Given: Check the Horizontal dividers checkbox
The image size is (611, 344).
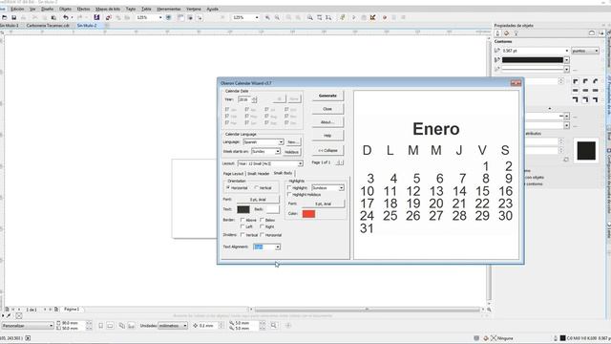Looking at the screenshot, I should 262,235.
